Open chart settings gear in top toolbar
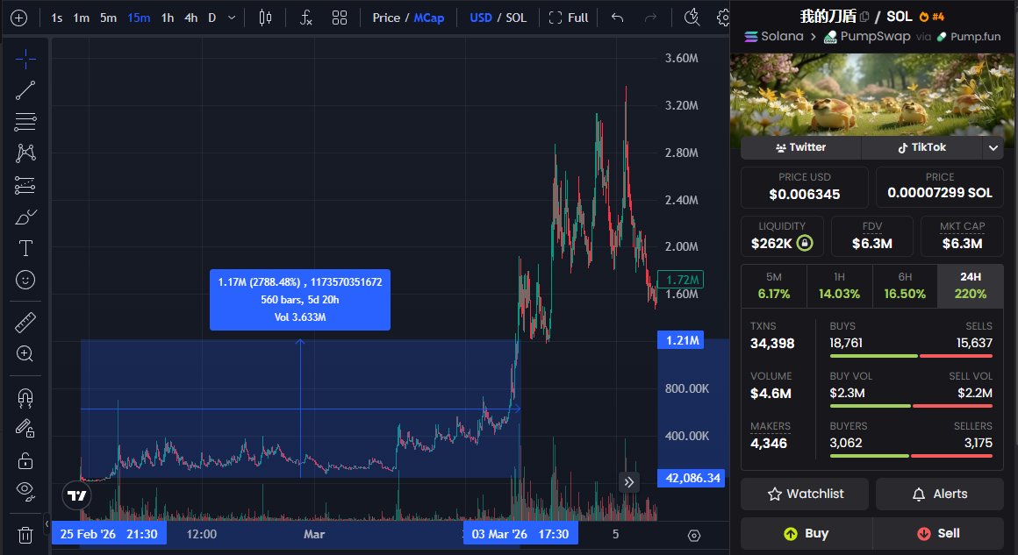 click(x=722, y=18)
